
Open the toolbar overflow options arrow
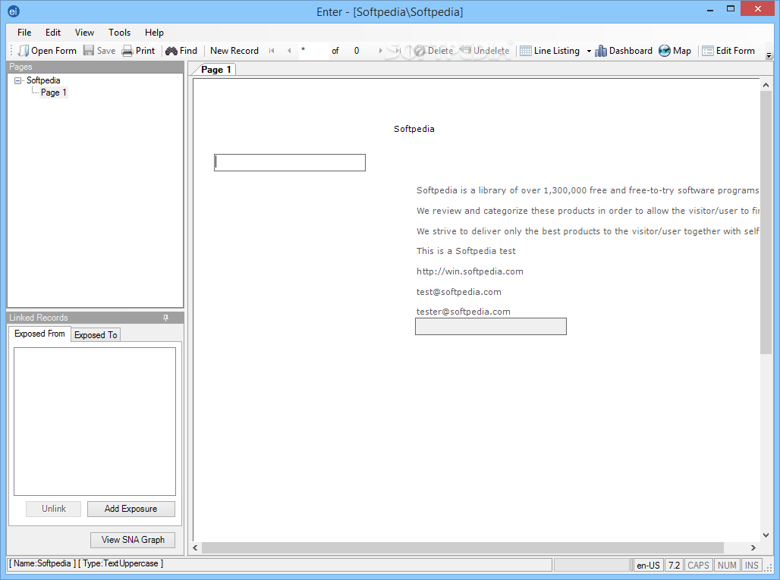(769, 55)
